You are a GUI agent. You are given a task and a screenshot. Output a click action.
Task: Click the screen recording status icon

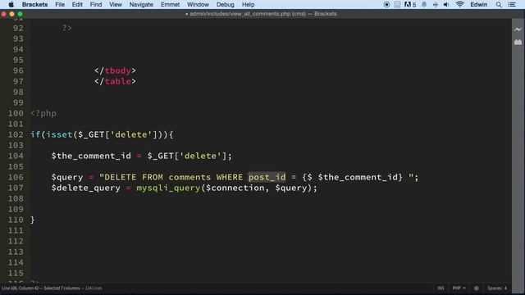pyautogui.click(x=386, y=4)
